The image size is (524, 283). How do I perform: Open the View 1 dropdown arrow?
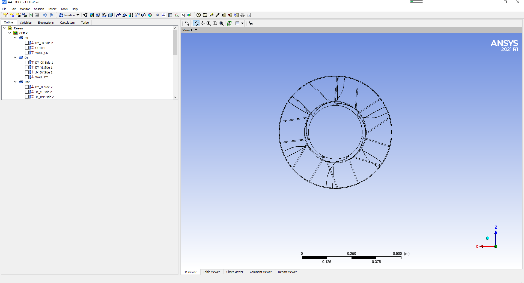coord(196,30)
